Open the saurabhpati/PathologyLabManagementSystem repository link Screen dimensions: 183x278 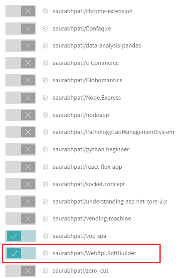114,132
